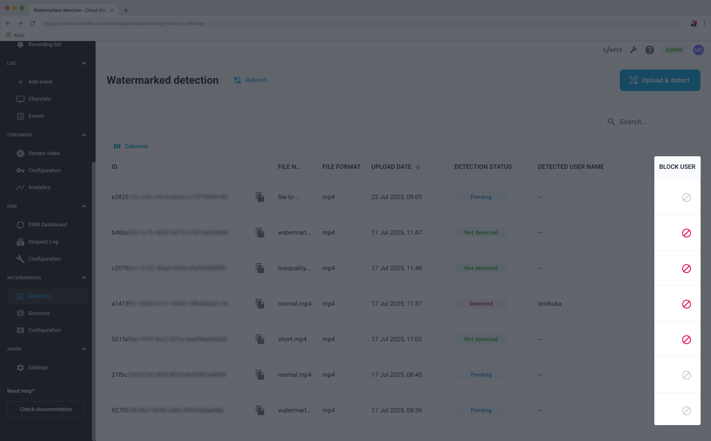Open the API reference icon
Viewport: 711px width, 441px height.
[612, 50]
